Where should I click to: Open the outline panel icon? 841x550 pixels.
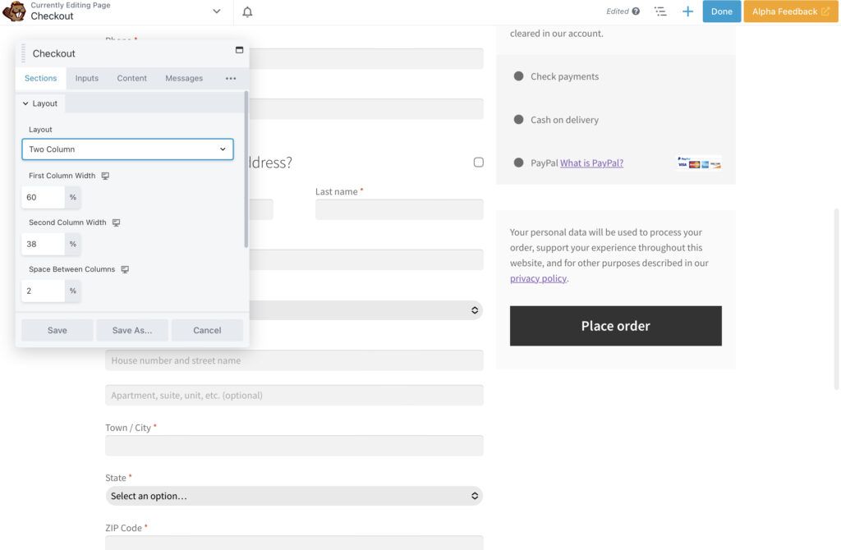660,11
